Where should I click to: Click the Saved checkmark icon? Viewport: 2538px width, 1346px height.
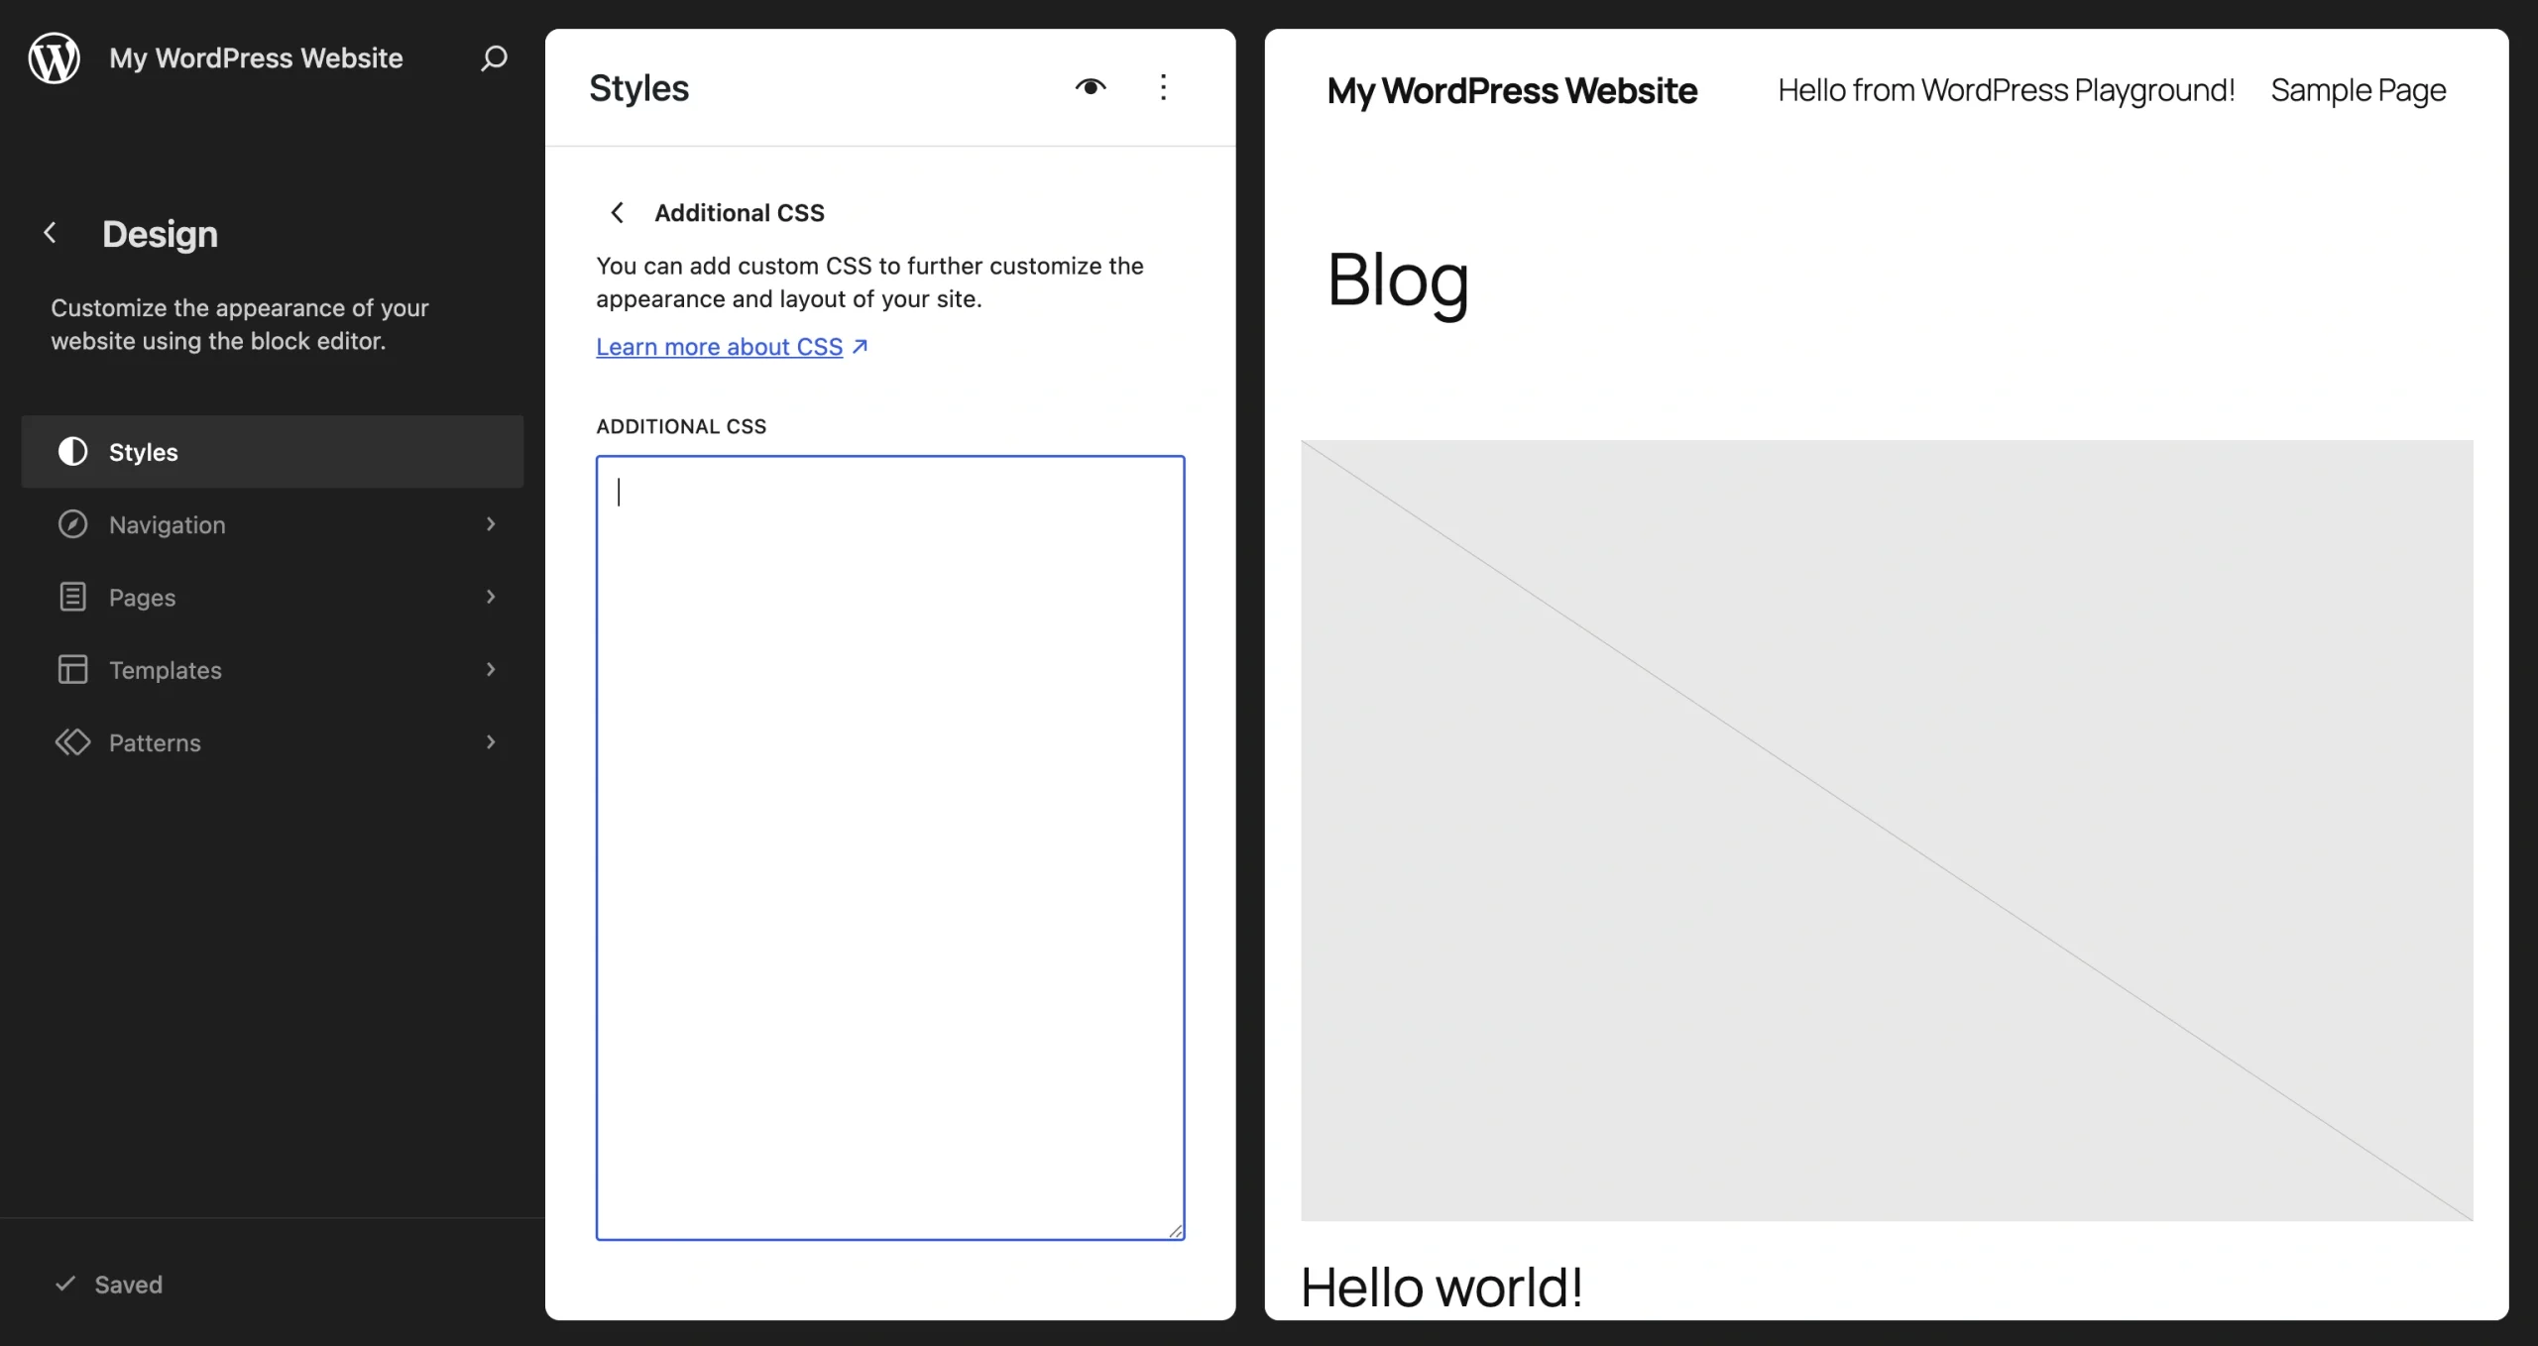pyautogui.click(x=65, y=1284)
